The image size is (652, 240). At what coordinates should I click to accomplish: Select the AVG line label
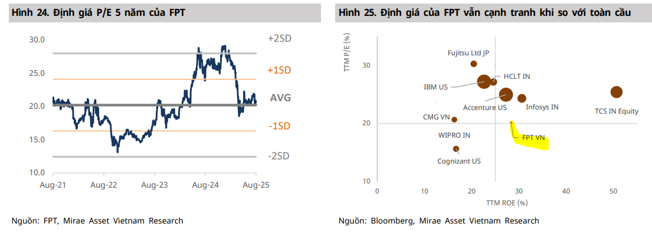tap(280, 98)
